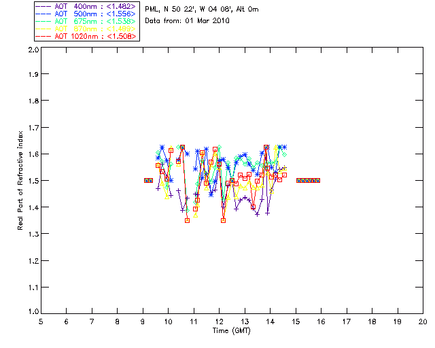Click the y-axis value '1.6'

click(33, 154)
